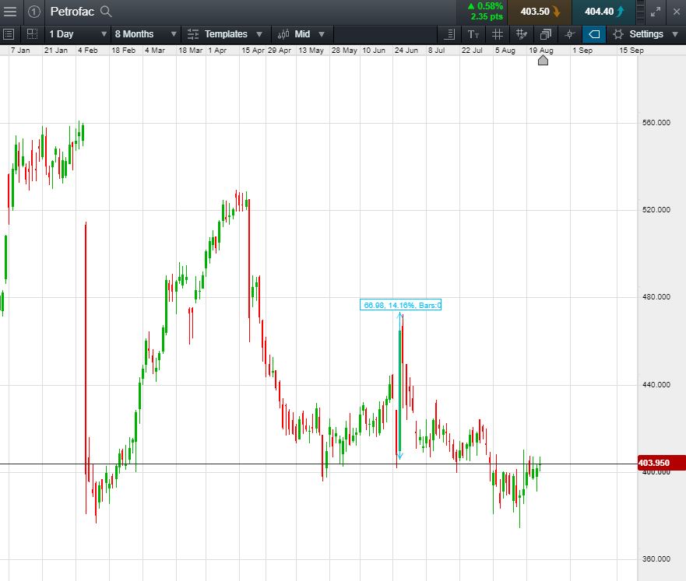686x581 pixels.
Task: Toggle the chart gridlines icon
Action: click(498, 34)
